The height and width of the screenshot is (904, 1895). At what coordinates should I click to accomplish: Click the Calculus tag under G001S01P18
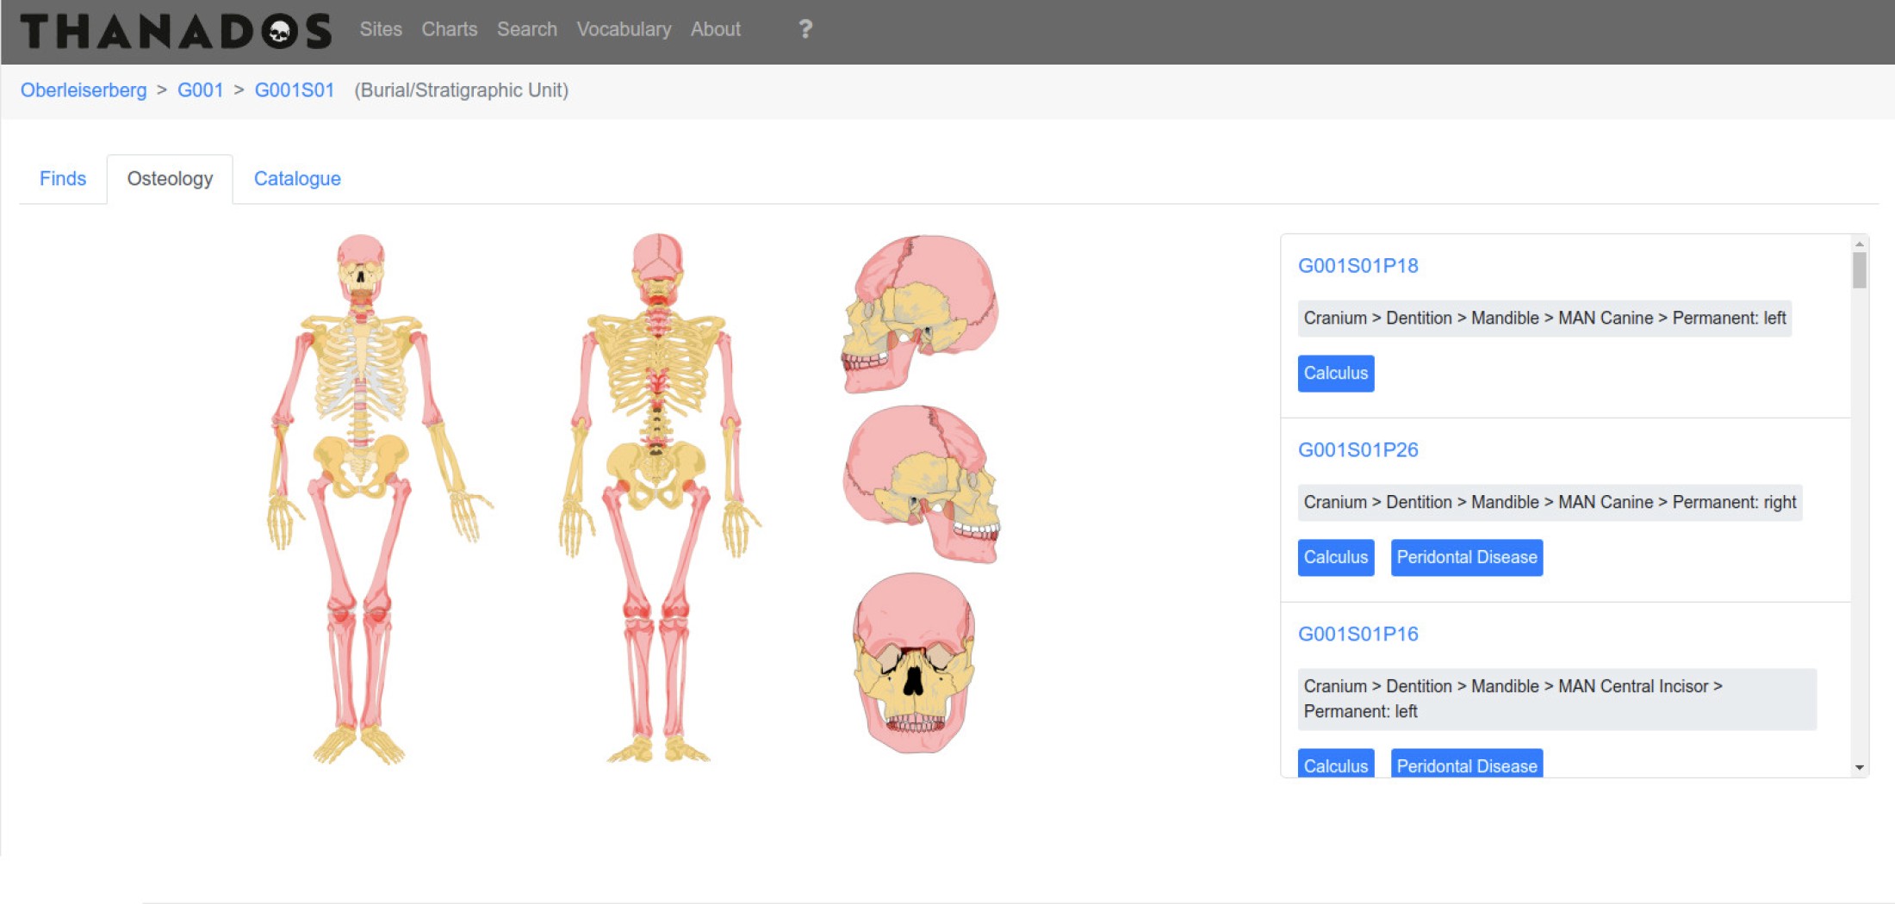tap(1335, 373)
